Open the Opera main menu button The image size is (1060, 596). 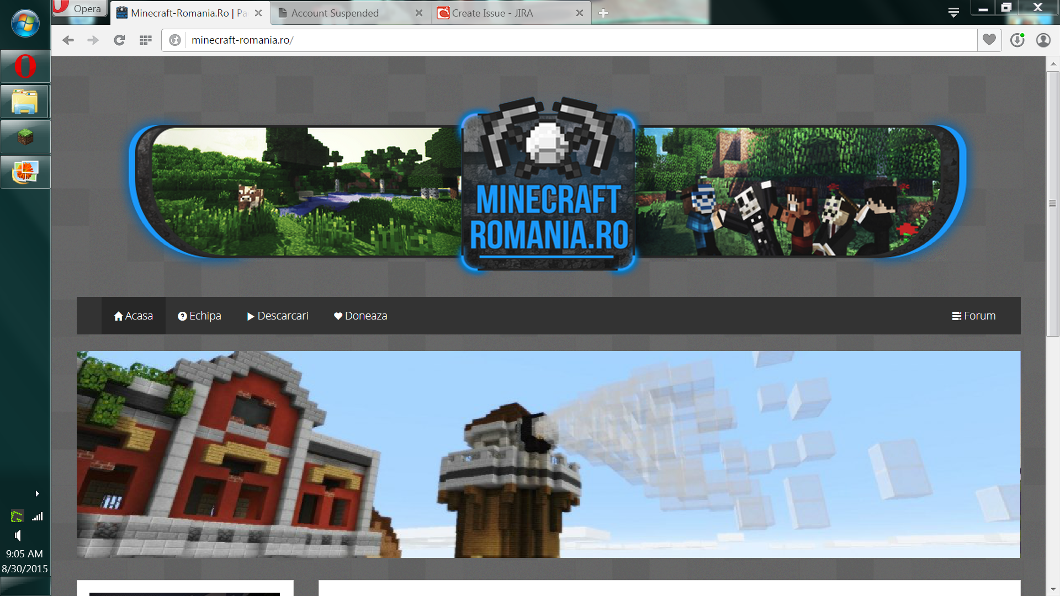[80, 9]
